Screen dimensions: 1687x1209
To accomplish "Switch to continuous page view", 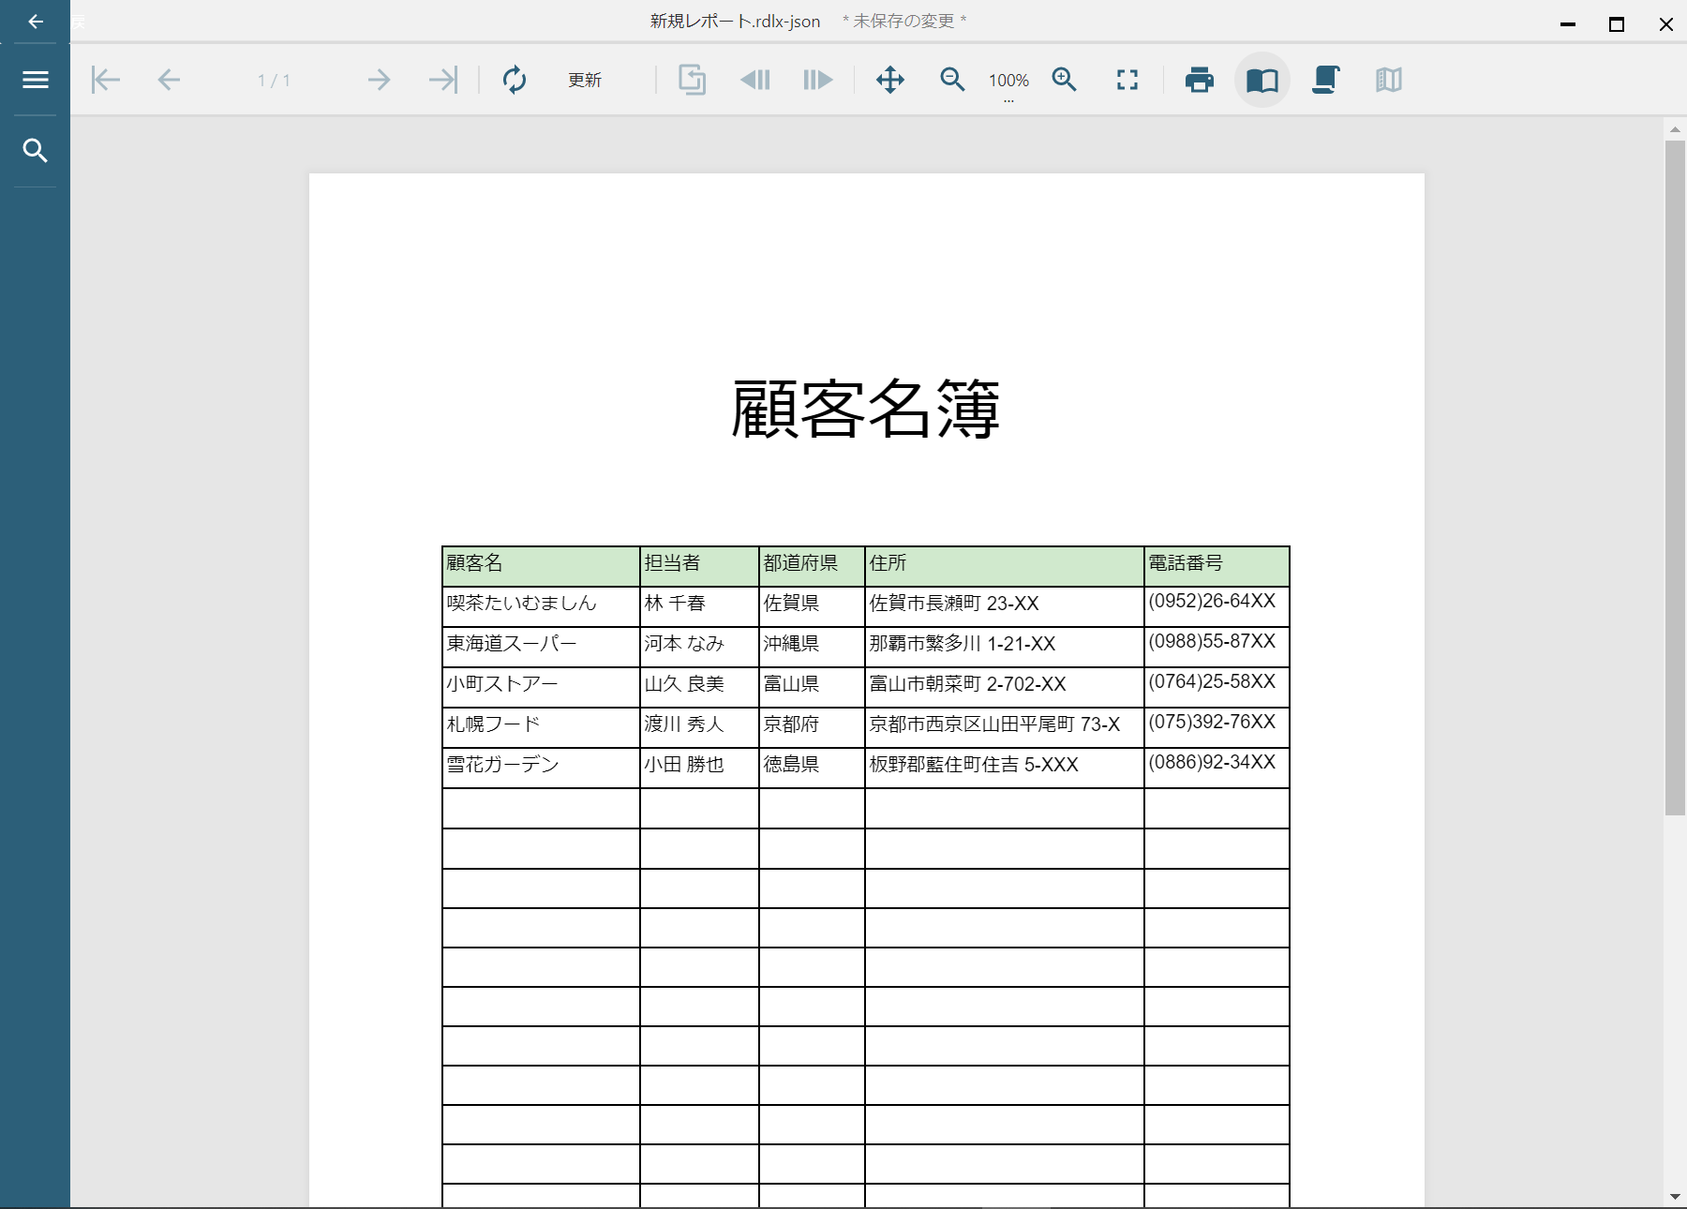I will [1325, 80].
